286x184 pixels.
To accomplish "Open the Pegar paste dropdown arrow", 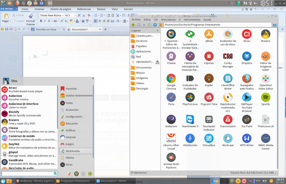I will pyautogui.click(x=10, y=21).
